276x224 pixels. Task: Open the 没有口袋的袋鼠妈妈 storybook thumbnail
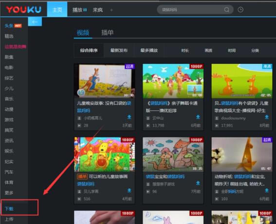105,81
